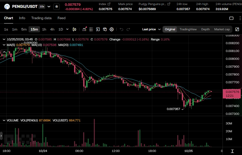Open the indicators icon with red dot
The image size is (242, 155).
[84, 29]
